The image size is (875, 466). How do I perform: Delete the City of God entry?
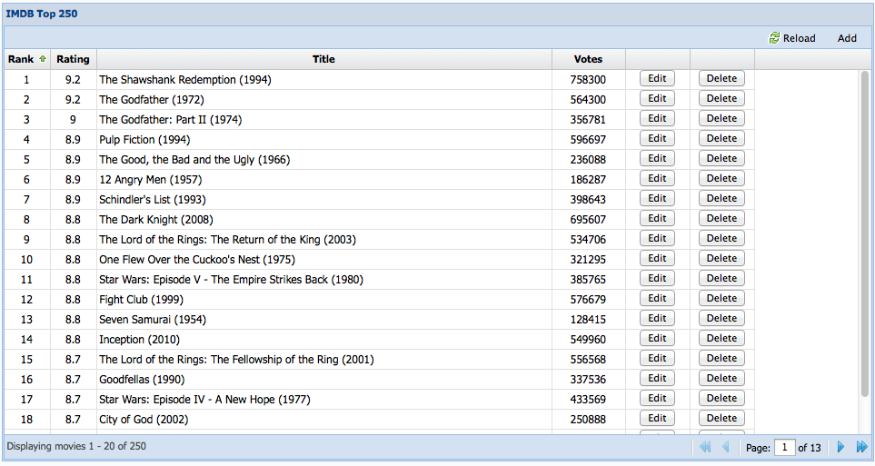pos(721,419)
